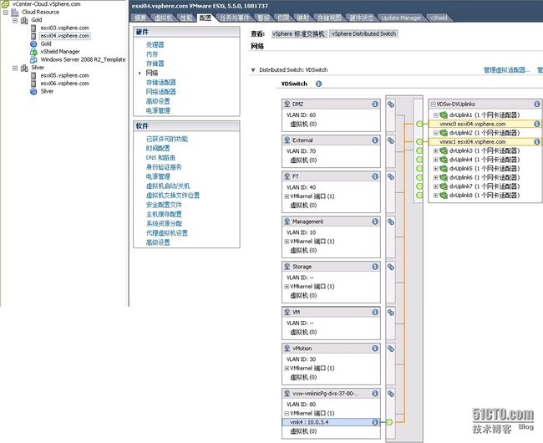
Task: Select Windows Server 2008 R2_Template
Action: (x=83, y=59)
